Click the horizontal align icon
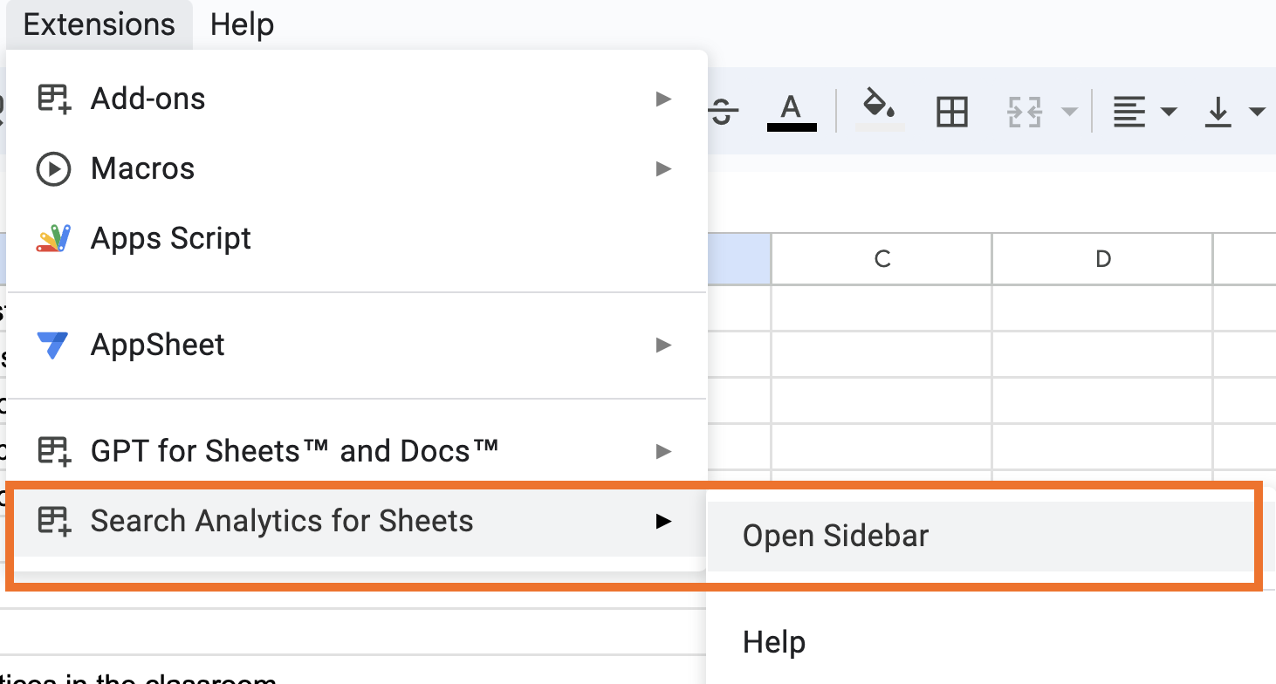Image resolution: width=1276 pixels, height=684 pixels. click(1129, 113)
